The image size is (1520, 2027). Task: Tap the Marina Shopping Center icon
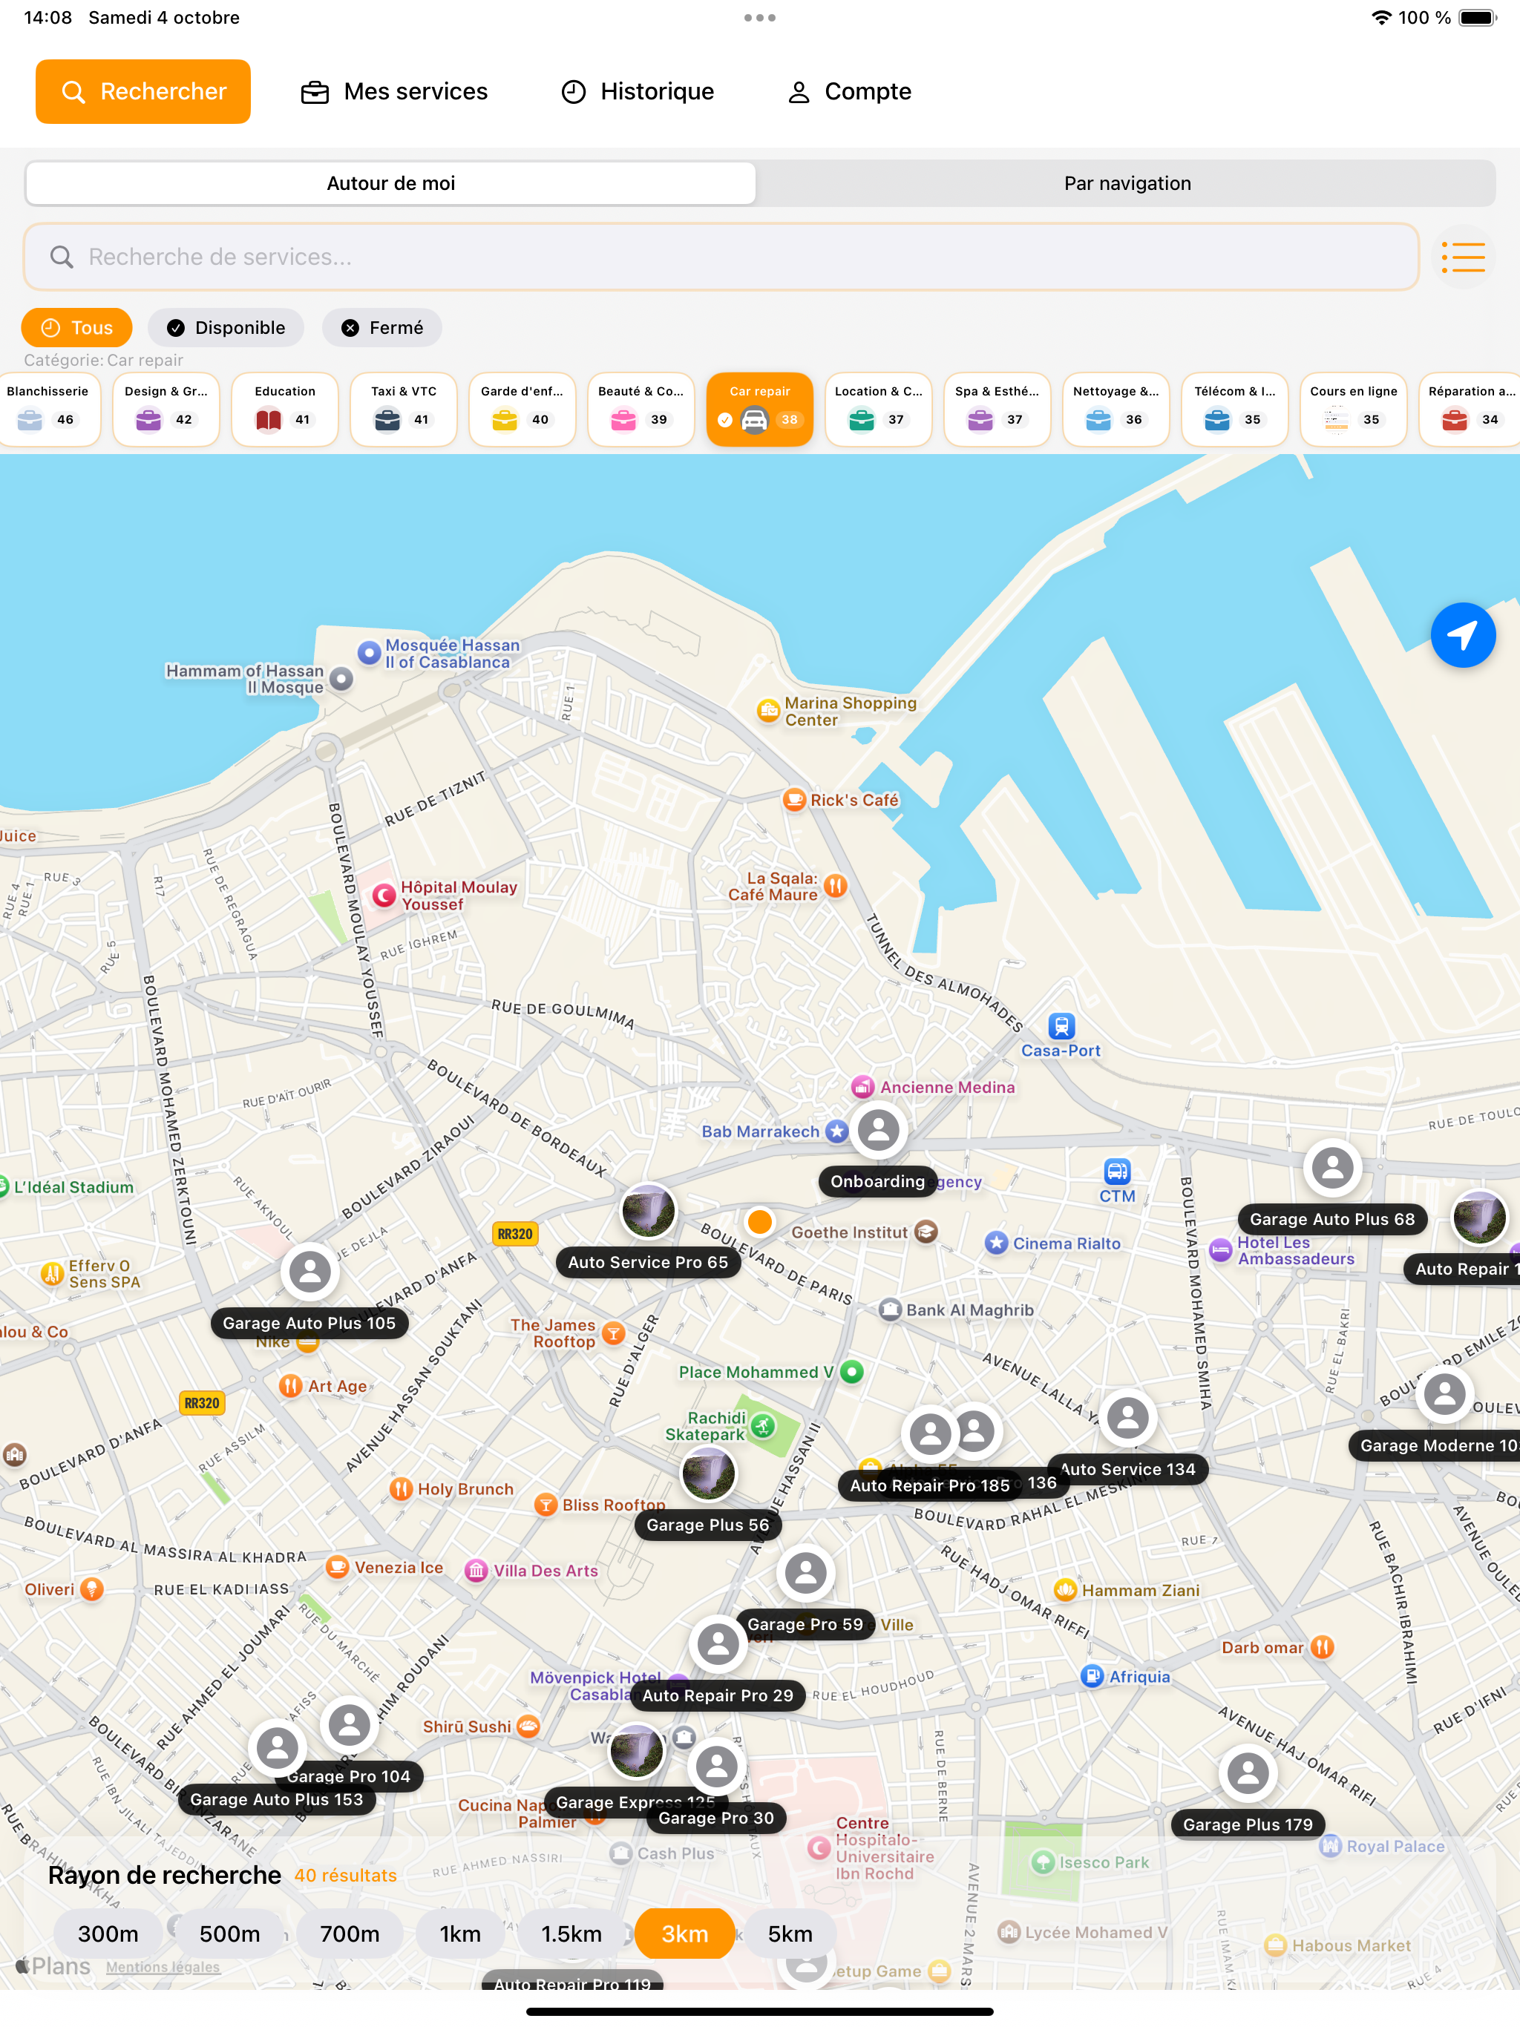click(x=768, y=710)
